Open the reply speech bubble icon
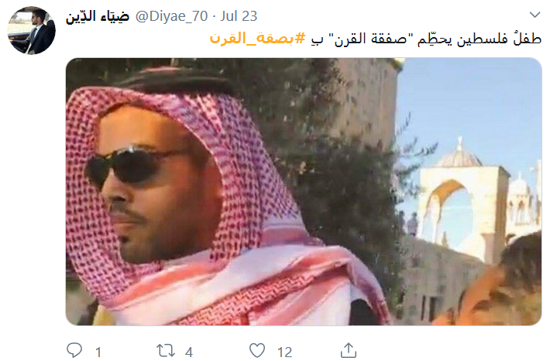 pos(74,350)
